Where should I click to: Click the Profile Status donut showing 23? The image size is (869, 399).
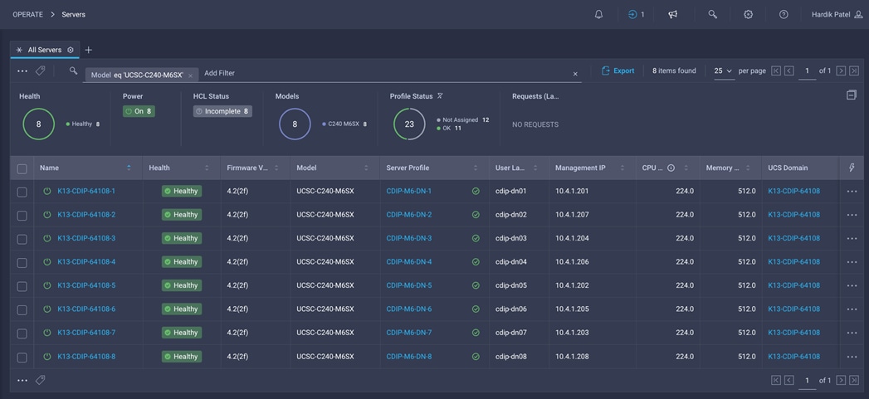tap(409, 124)
